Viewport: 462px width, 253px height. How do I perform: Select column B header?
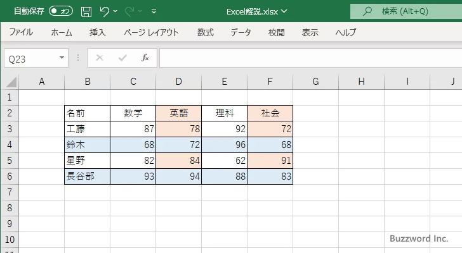[x=87, y=82]
